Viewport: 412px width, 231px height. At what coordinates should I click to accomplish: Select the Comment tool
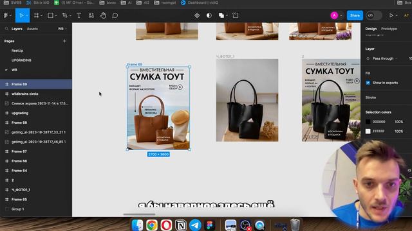115,15
